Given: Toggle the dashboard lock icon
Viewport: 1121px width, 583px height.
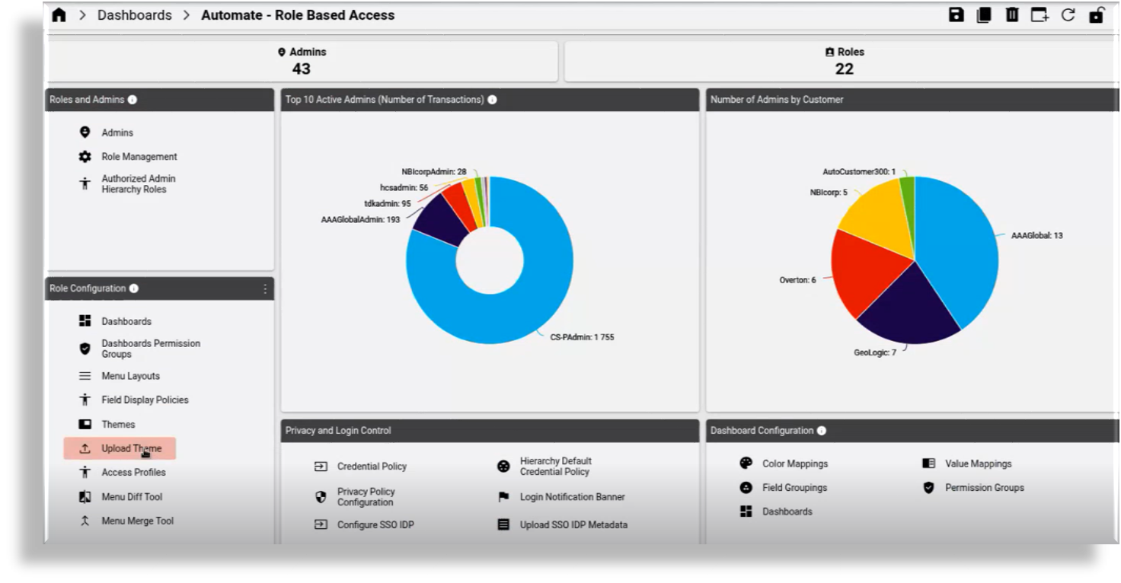Looking at the screenshot, I should (x=1096, y=14).
